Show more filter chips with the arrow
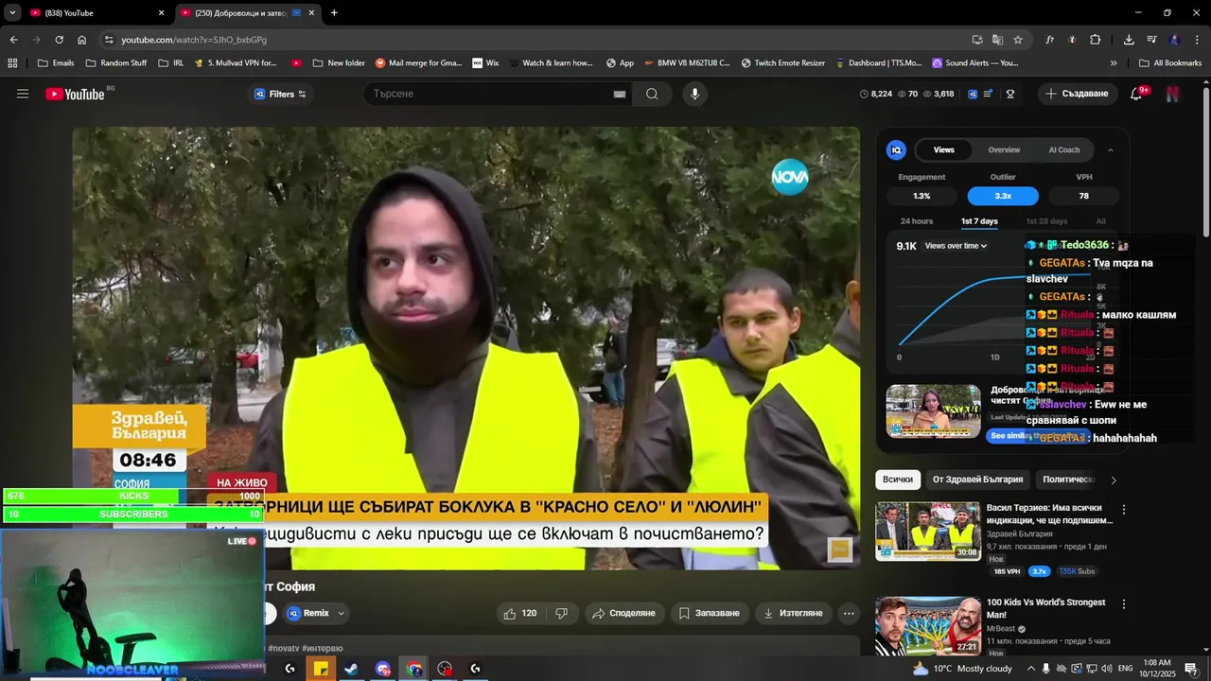The height and width of the screenshot is (681, 1211). click(1114, 480)
